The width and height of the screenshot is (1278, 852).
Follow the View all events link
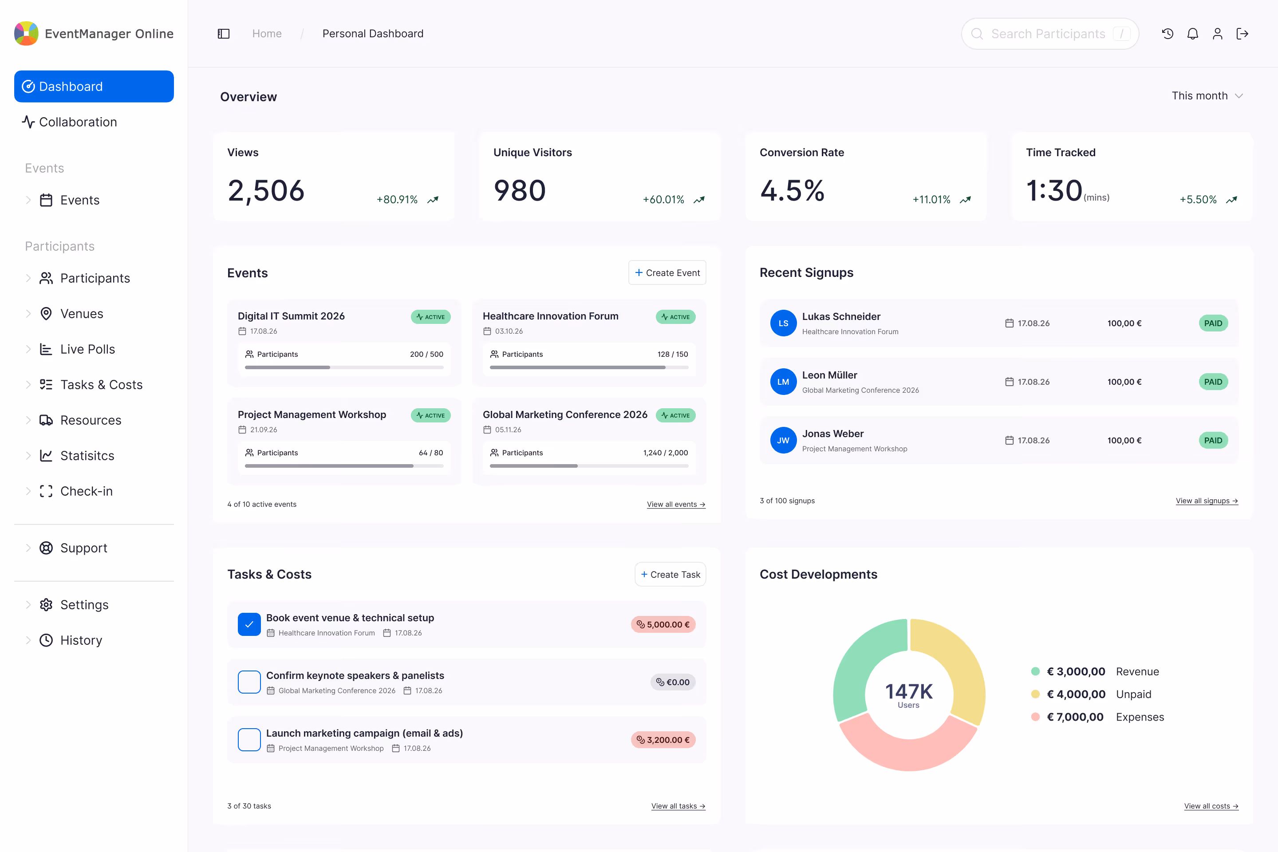click(x=676, y=504)
